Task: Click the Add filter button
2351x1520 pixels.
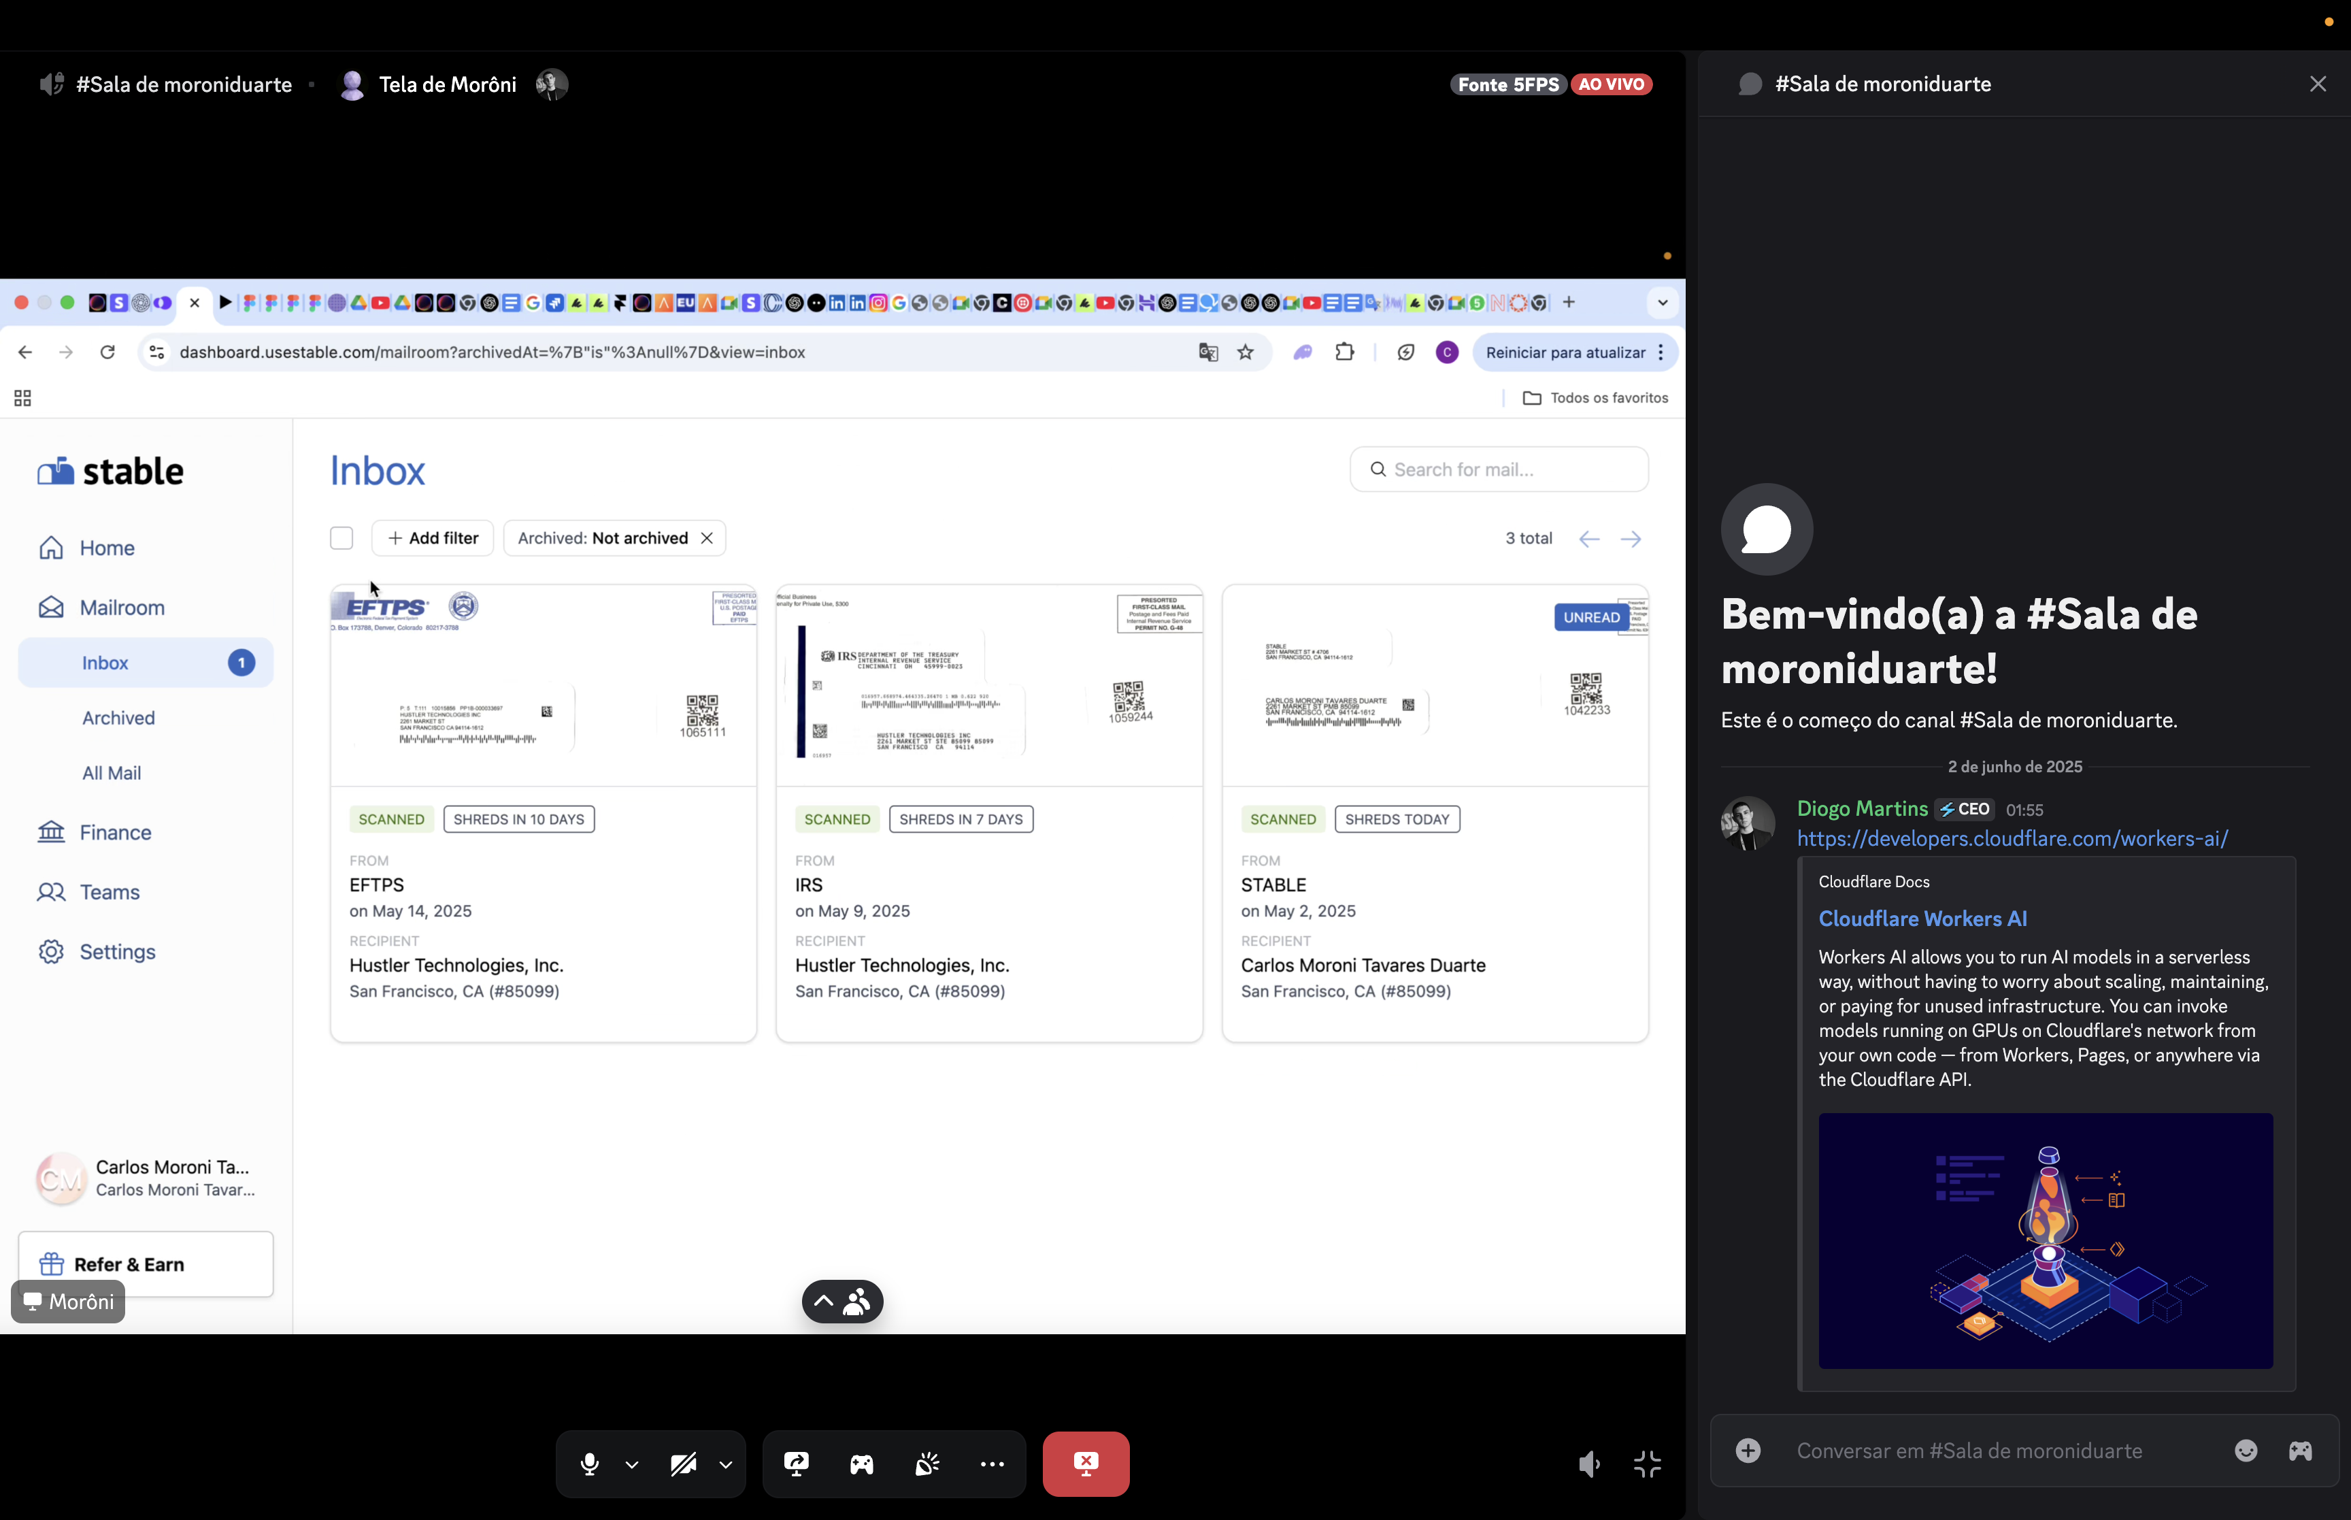Action: tap(432, 538)
